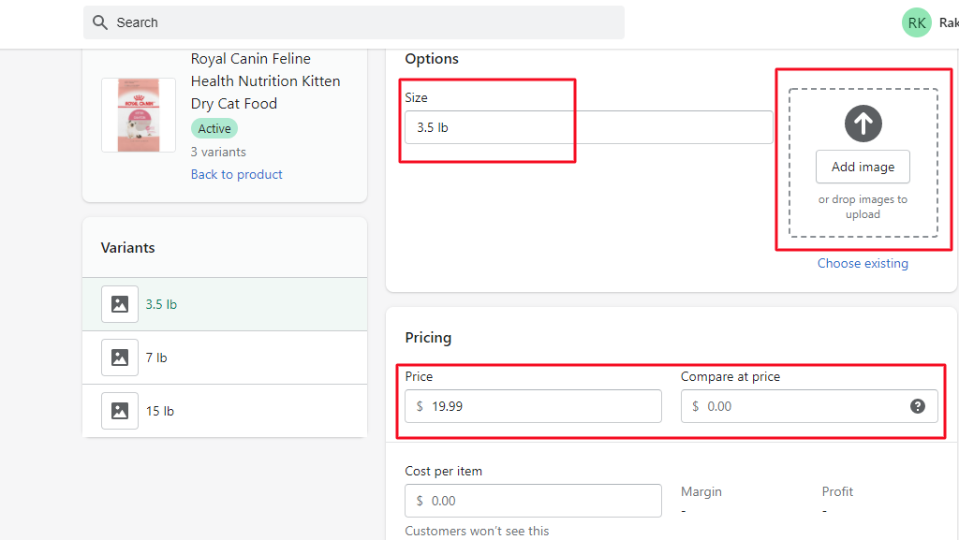
Task: Click the image placeholder icon for 15 lb variant
Action: tap(119, 410)
